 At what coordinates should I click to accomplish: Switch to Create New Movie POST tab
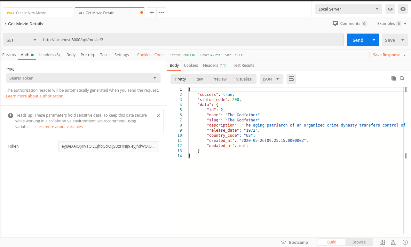coord(38,12)
